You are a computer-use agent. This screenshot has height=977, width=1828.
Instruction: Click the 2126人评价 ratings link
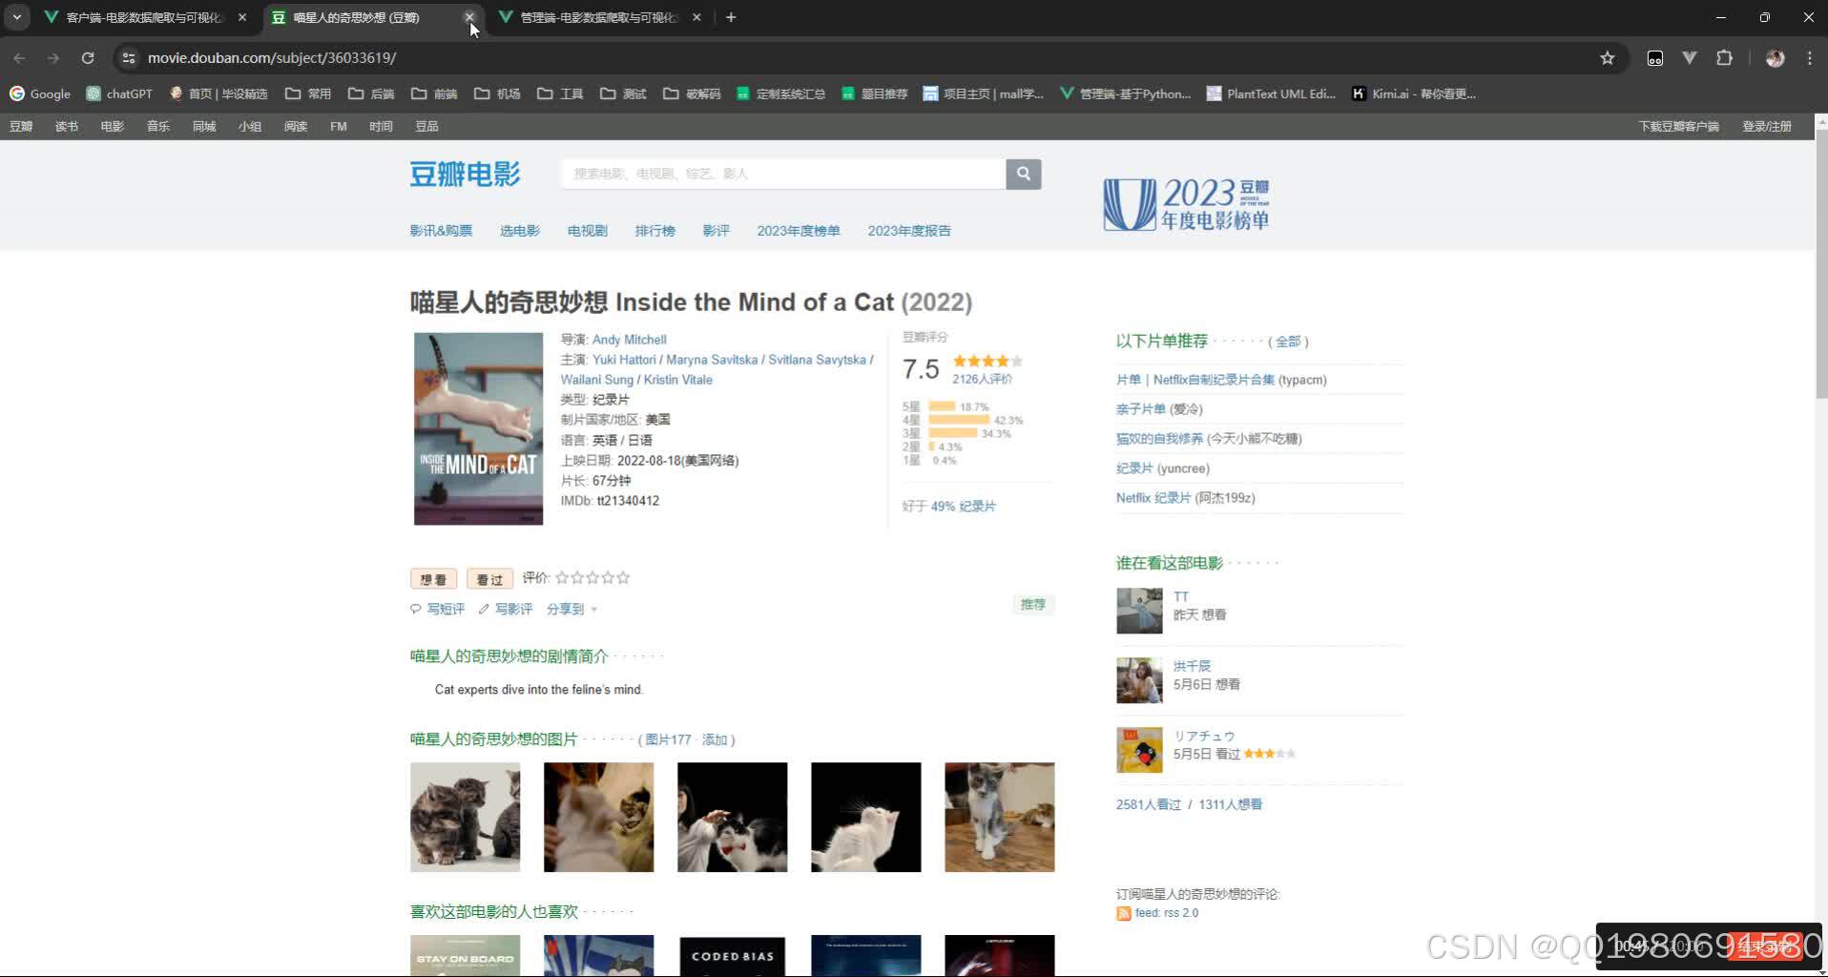tap(982, 379)
